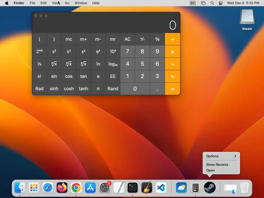Click the percent key
Image resolution: width=264 pixels, height=198 pixels.
(x=157, y=39)
